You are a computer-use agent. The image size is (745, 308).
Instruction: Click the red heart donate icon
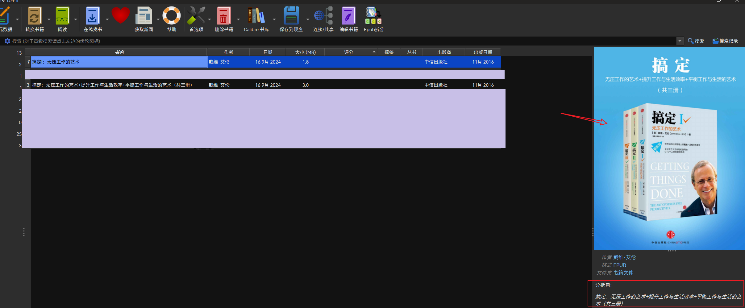tap(120, 15)
